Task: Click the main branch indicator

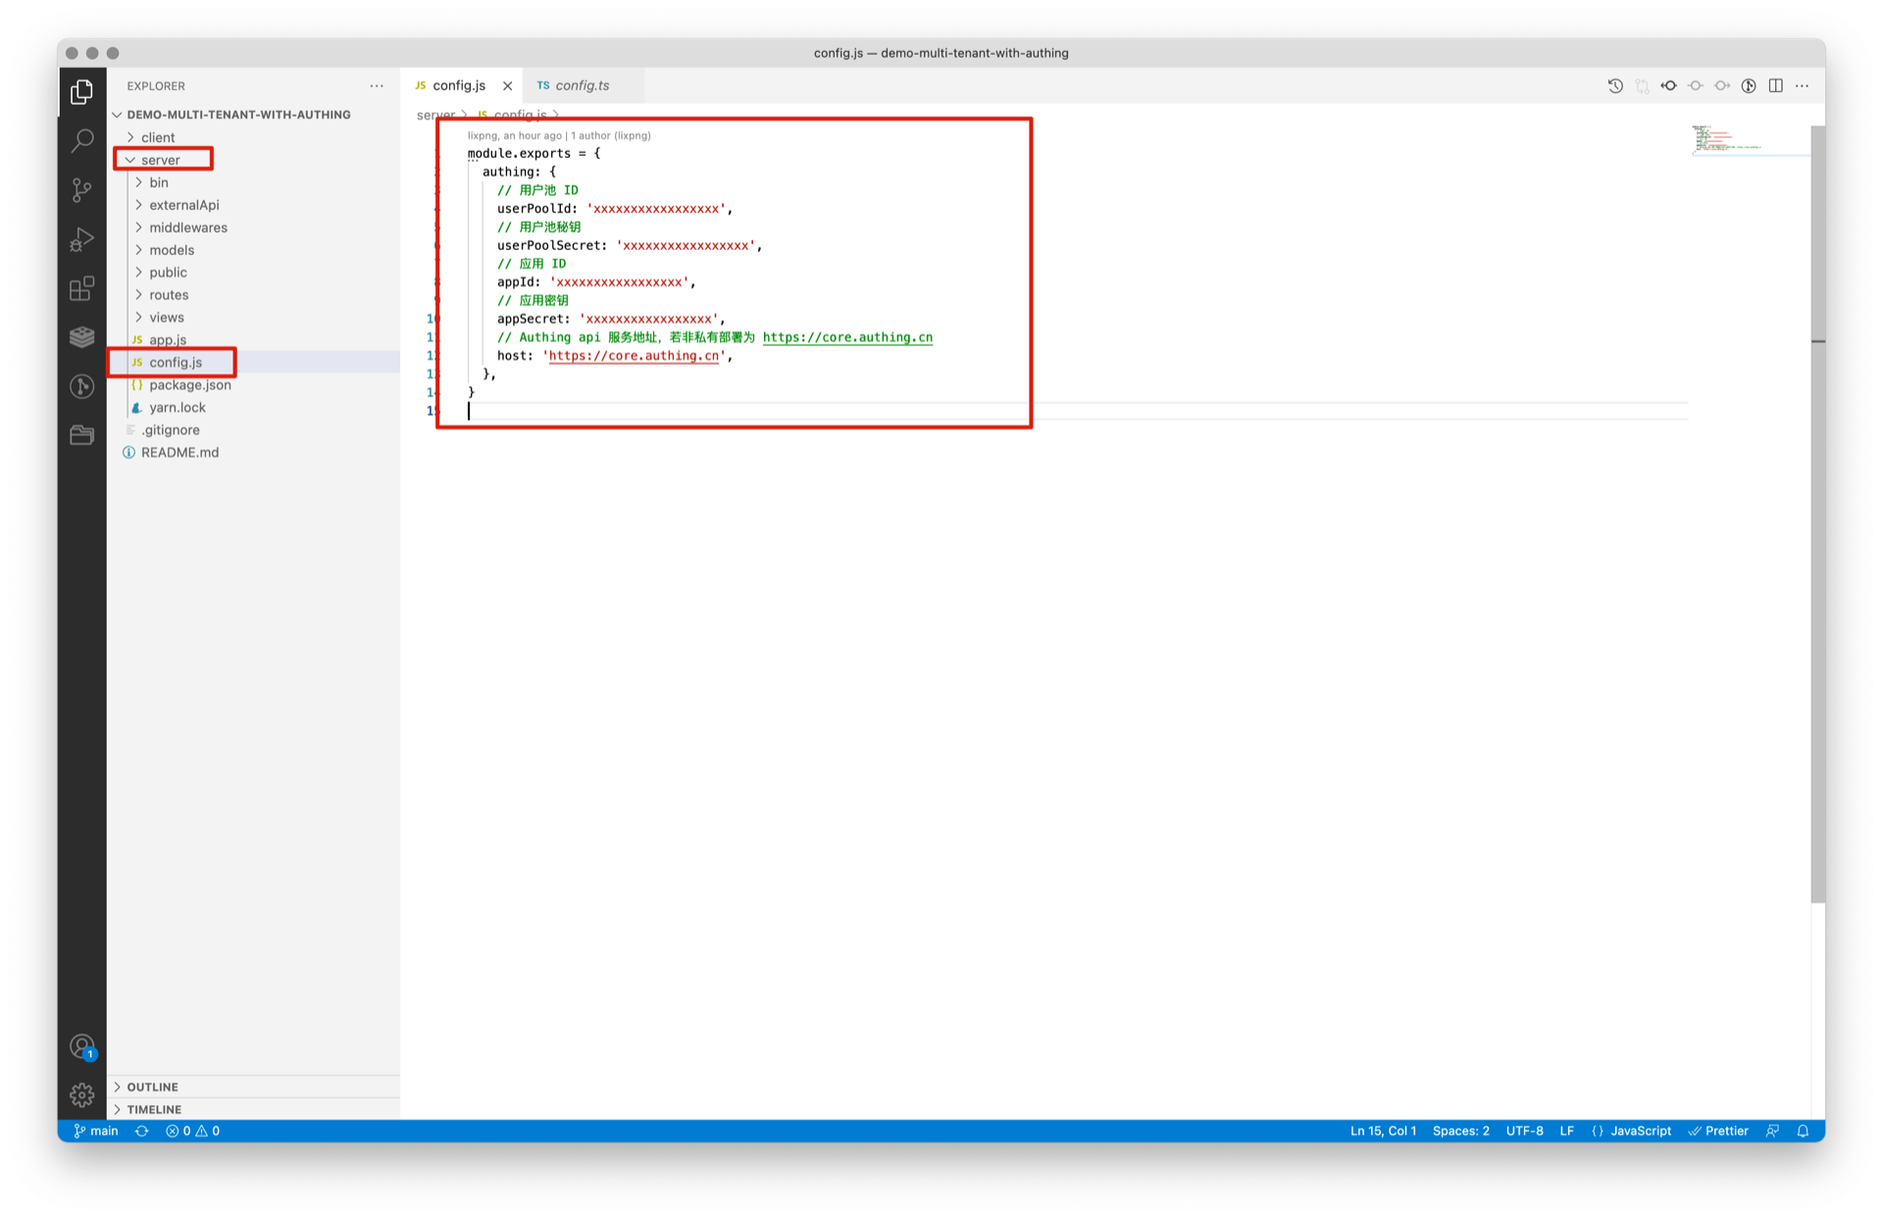Action: coord(96,1131)
